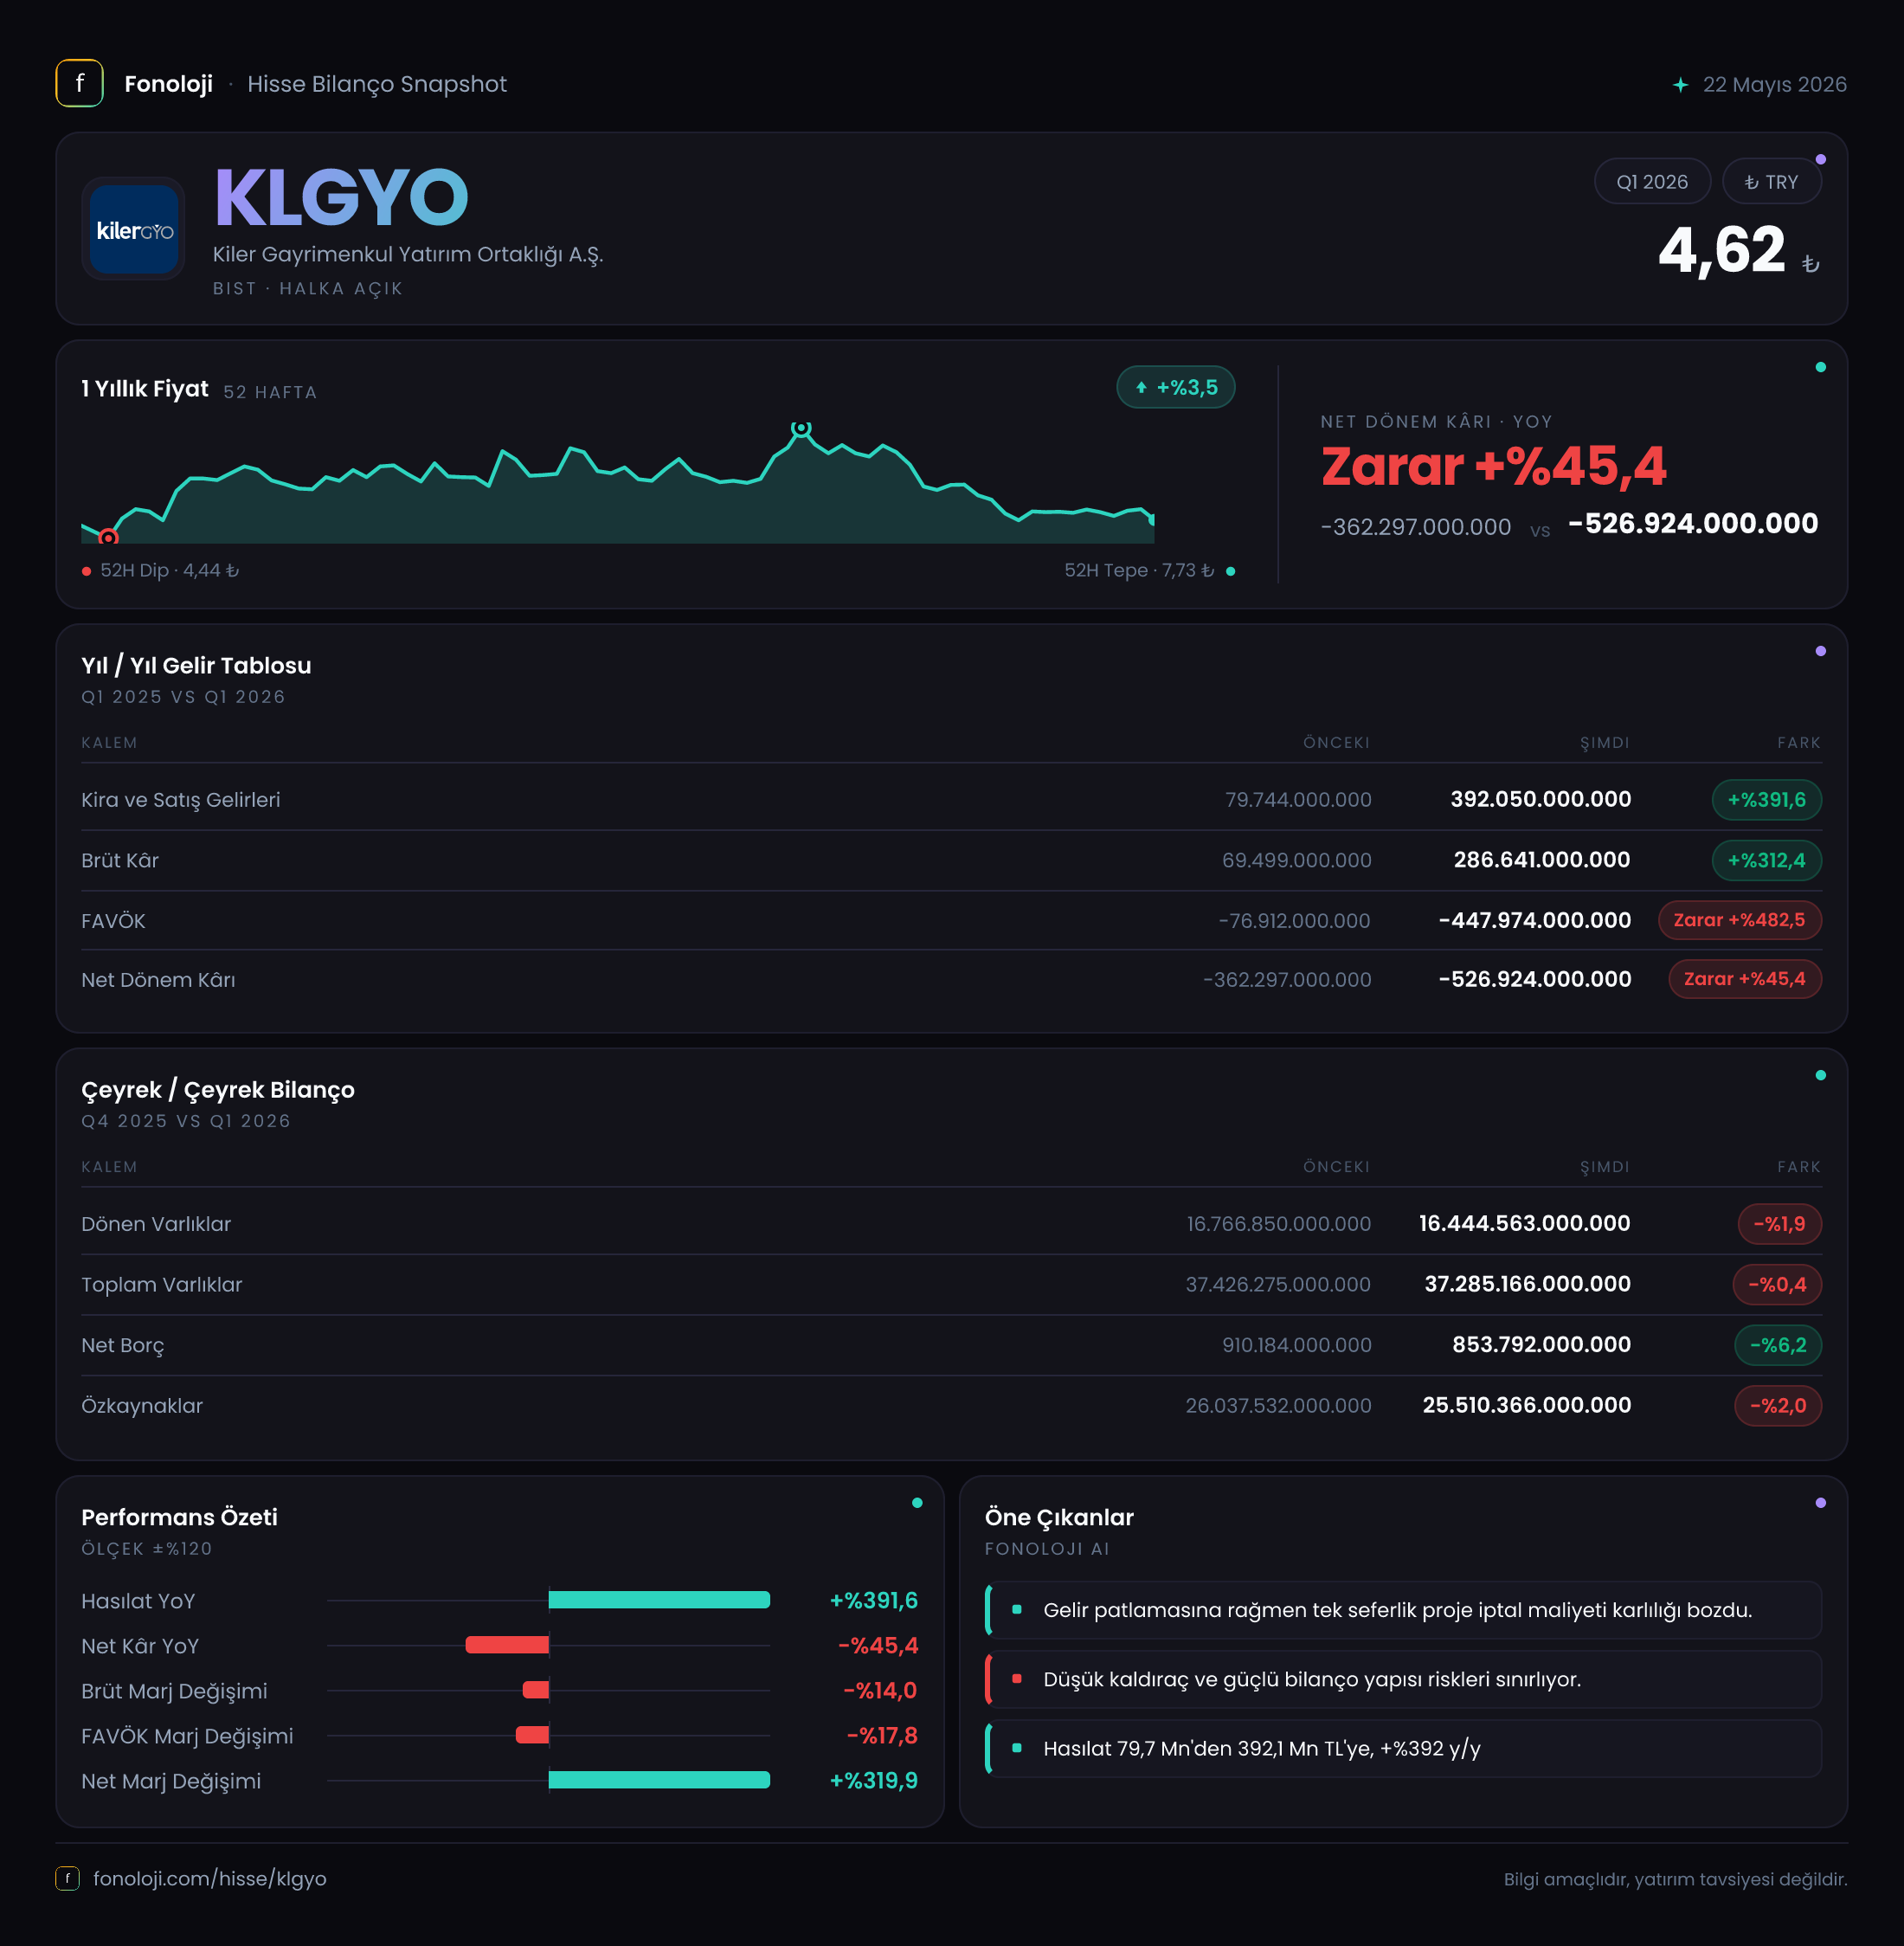Click the highlight about "Gelir patlamasına rağmen"
The height and width of the screenshot is (1946, 1904).
[x=1403, y=1610]
